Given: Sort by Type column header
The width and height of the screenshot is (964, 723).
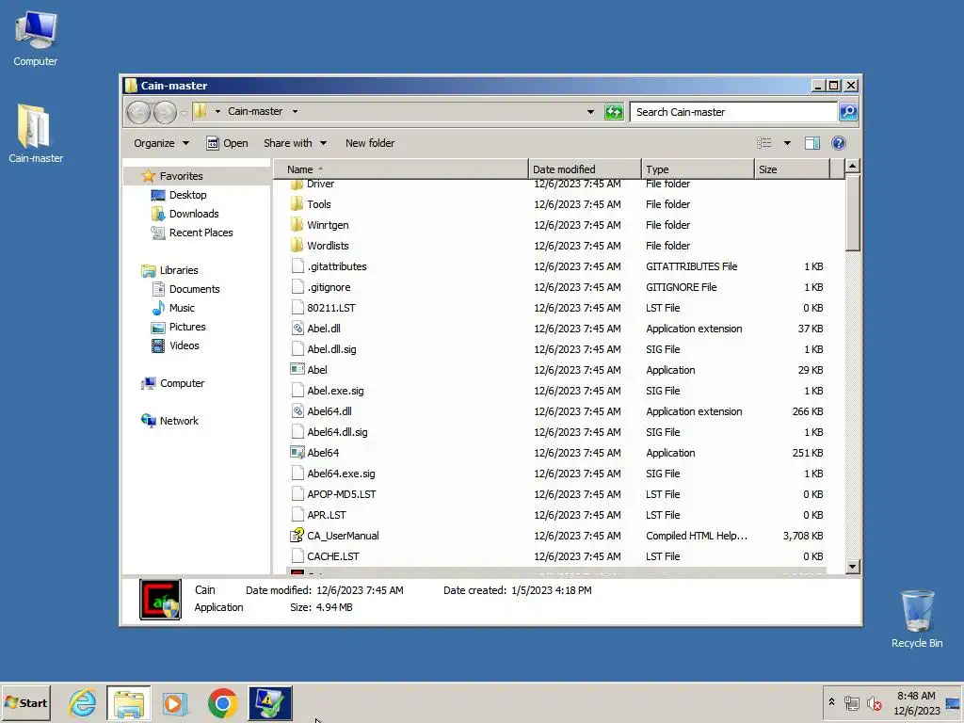Looking at the screenshot, I should pos(698,169).
